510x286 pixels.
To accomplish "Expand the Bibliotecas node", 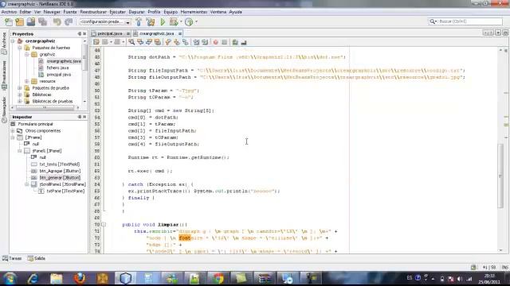I will tap(20, 95).
